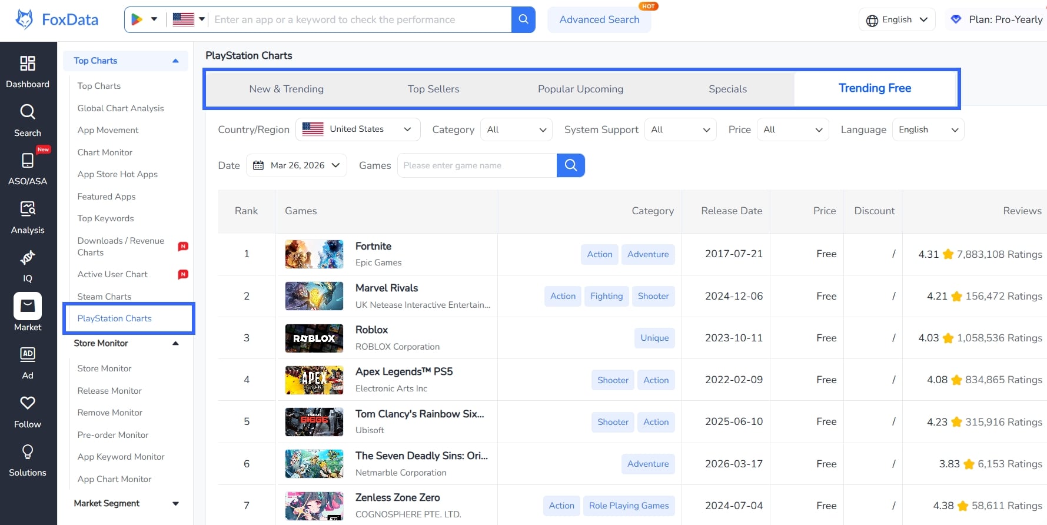The width and height of the screenshot is (1047, 525).
Task: Open Active User Chart sidebar item
Action: pyautogui.click(x=112, y=274)
